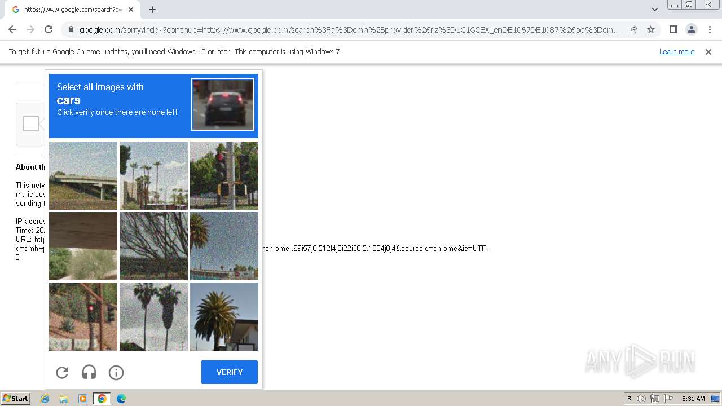The height and width of the screenshot is (406, 722).
Task: Close the Google search tab
Action: click(x=131, y=10)
